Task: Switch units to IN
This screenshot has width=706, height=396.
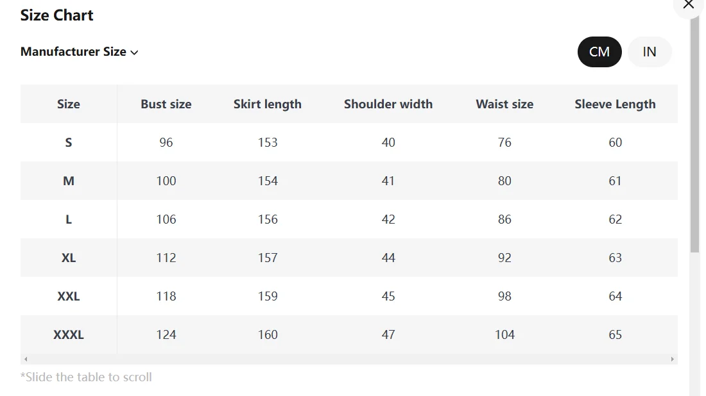Action: coord(650,52)
